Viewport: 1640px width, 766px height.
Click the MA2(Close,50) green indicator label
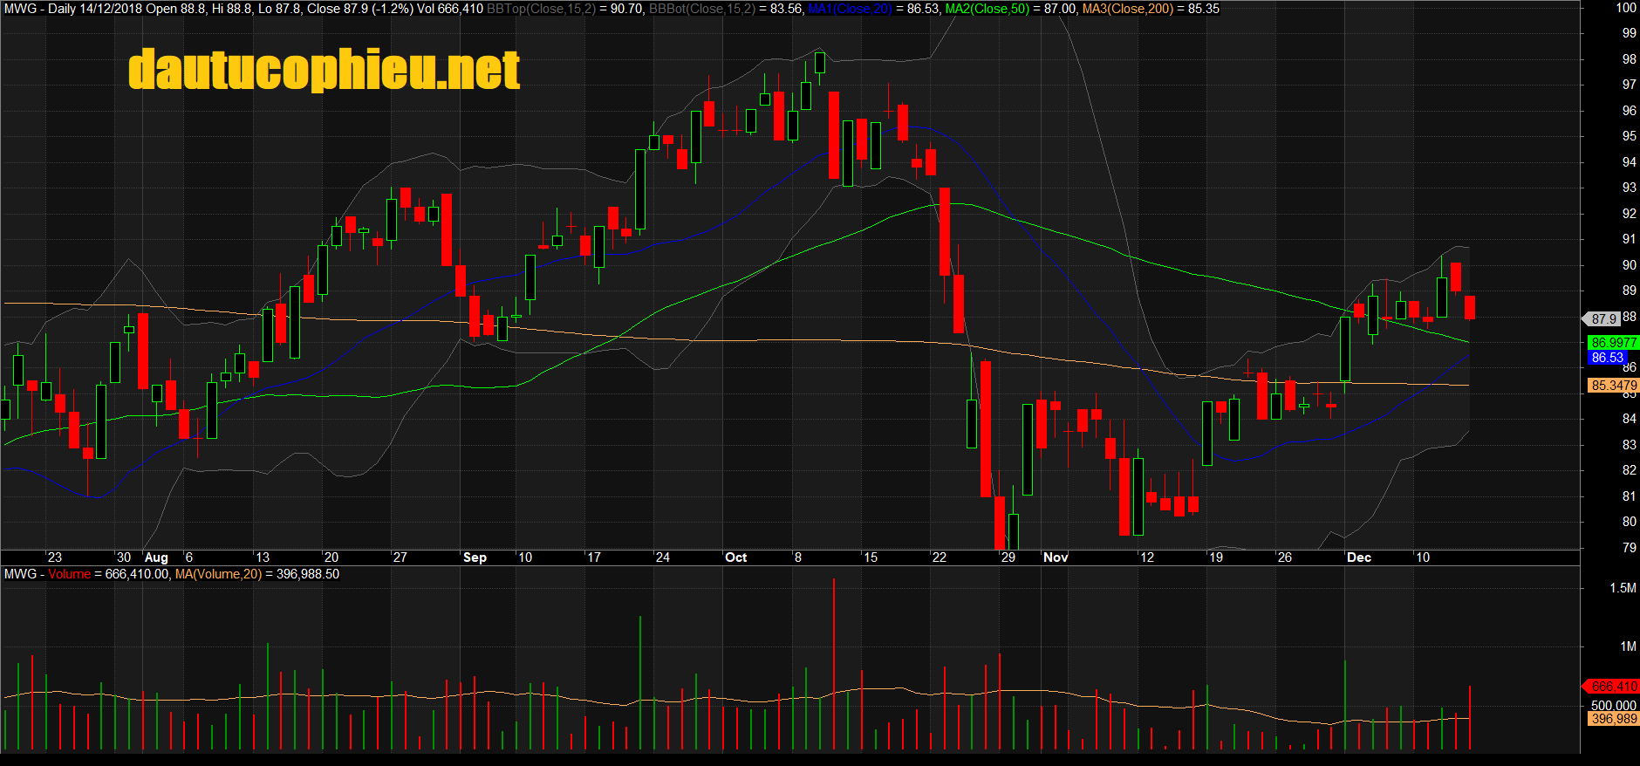click(987, 9)
